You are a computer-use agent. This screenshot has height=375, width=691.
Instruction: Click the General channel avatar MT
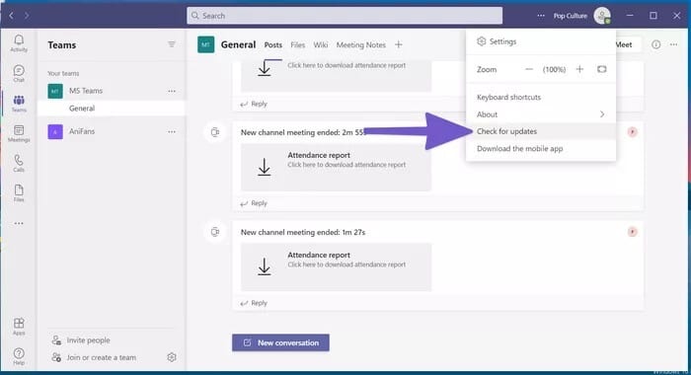click(205, 44)
